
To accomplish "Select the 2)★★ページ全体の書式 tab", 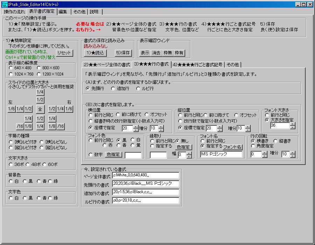I will pos(107,65).
